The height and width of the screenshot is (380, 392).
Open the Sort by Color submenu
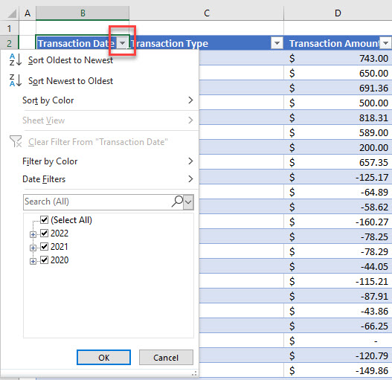pyautogui.click(x=108, y=100)
